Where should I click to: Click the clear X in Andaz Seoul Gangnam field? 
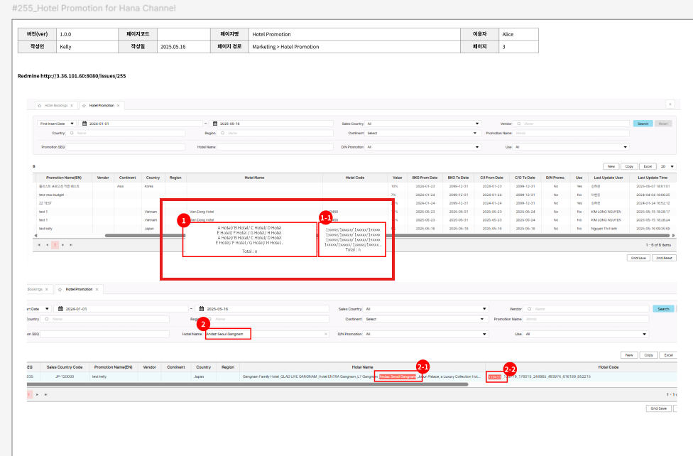point(326,333)
